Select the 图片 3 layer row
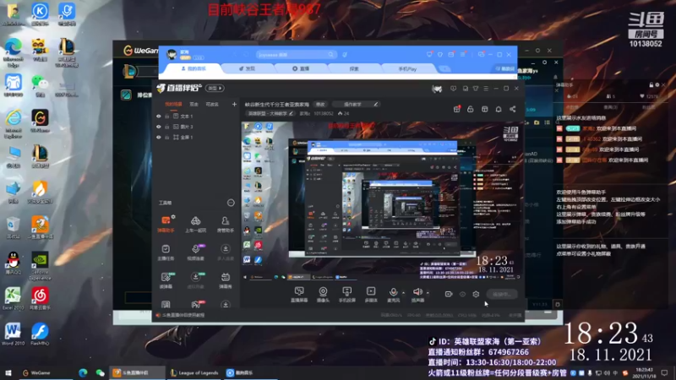Screen dimensions: 676x380 pyautogui.click(x=196, y=127)
